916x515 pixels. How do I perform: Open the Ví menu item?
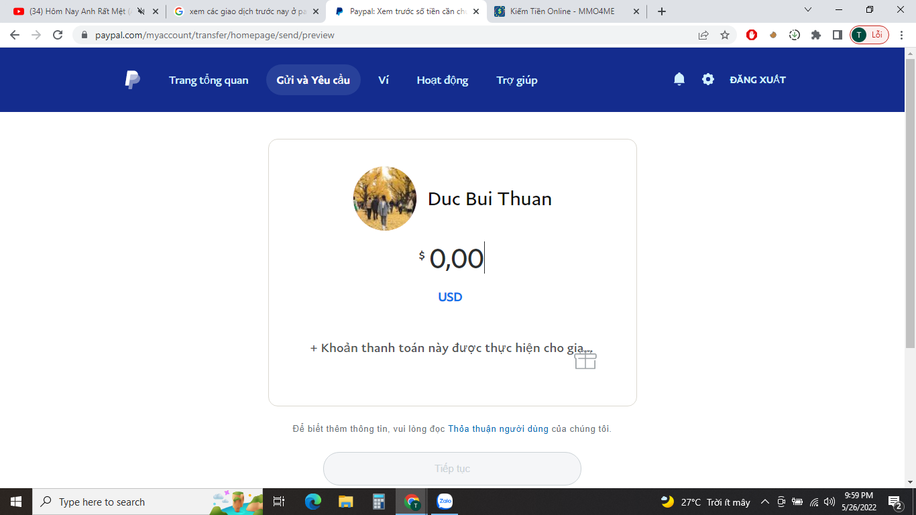pyautogui.click(x=384, y=80)
